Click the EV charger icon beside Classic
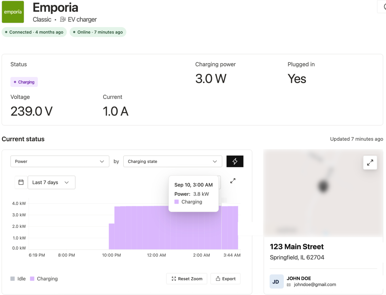Viewport: 386px width, 295px height. click(63, 19)
